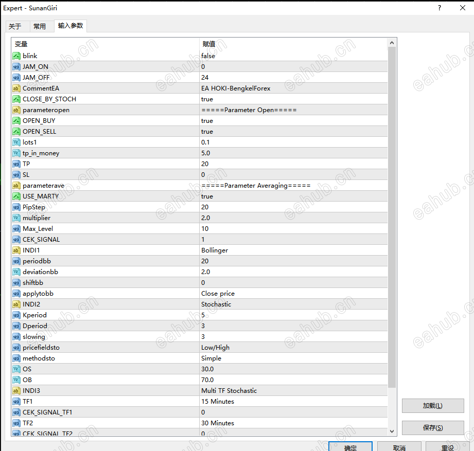474x451 pixels.
Task: Click the USE_MARTY boolean icon
Action: [x=16, y=196]
